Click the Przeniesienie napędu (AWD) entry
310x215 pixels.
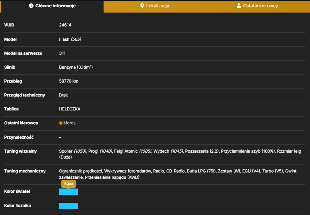(112, 177)
